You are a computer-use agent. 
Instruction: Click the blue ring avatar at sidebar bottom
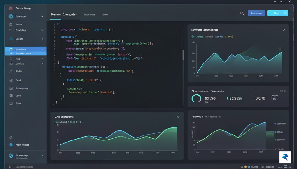pyautogui.click(x=11, y=156)
